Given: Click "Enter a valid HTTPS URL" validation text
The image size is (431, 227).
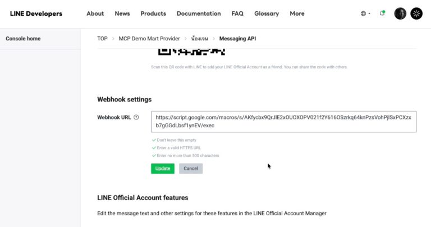Looking at the screenshot, I should (178, 147).
